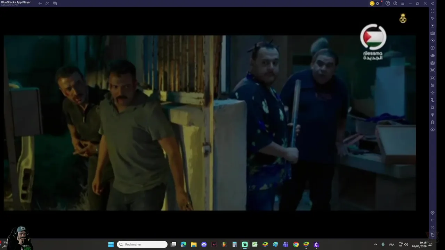Open the multi-instance tabs icon in title bar
Screen dimensions: 445x250
[x=55, y=3]
